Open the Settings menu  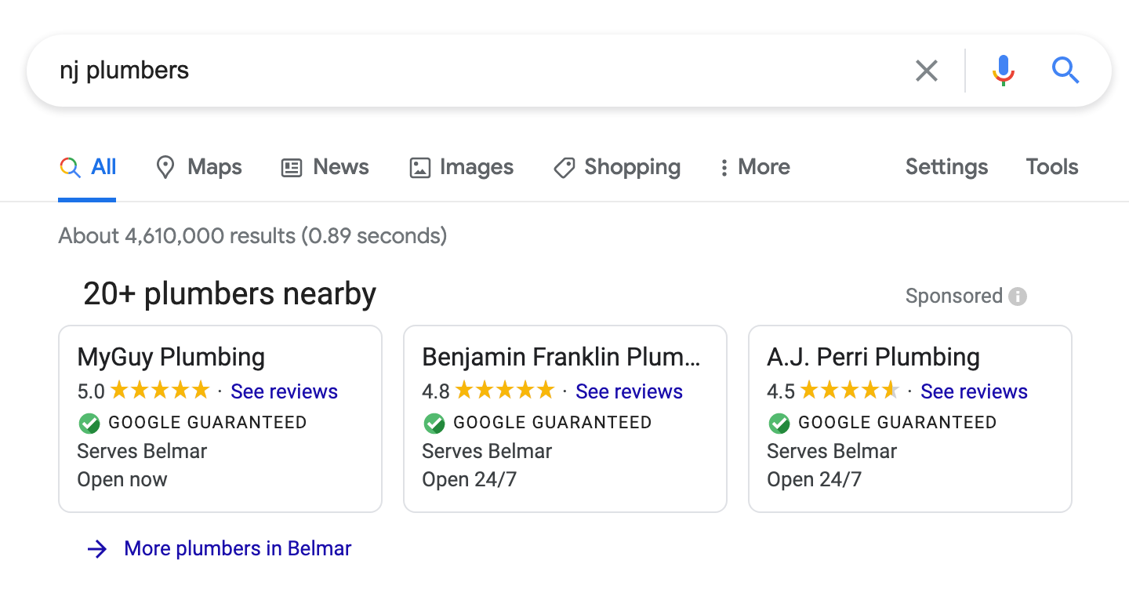tap(946, 167)
